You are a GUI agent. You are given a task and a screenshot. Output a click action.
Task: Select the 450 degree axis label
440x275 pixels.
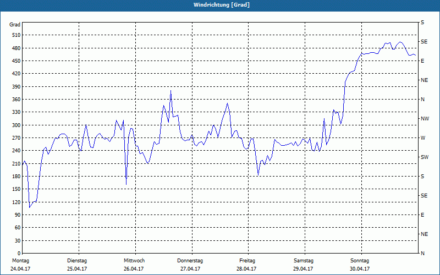[x=16, y=61]
